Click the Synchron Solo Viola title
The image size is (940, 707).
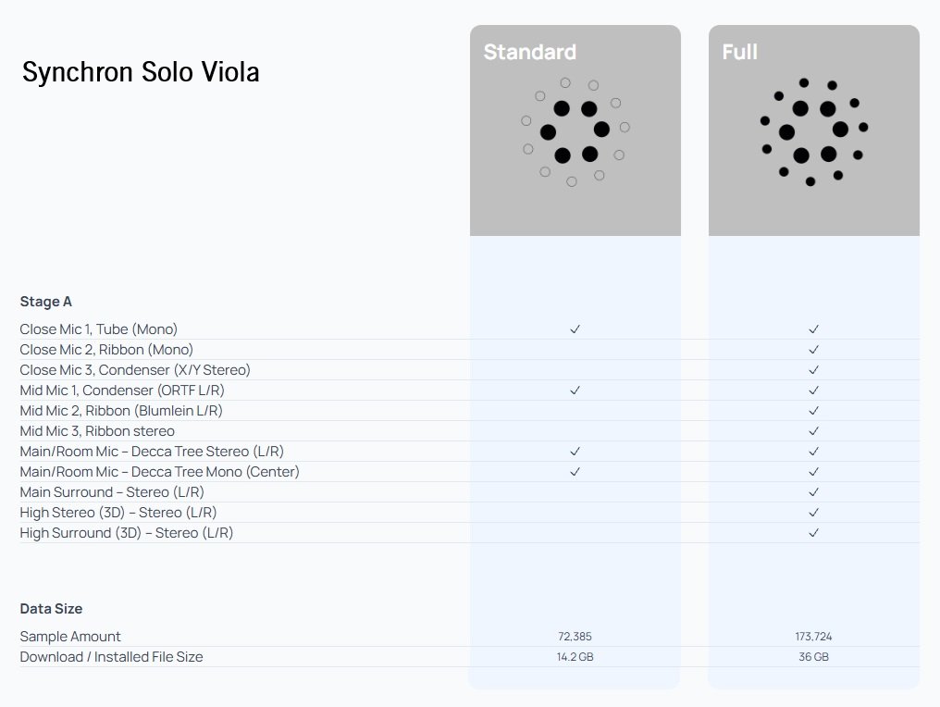point(141,72)
